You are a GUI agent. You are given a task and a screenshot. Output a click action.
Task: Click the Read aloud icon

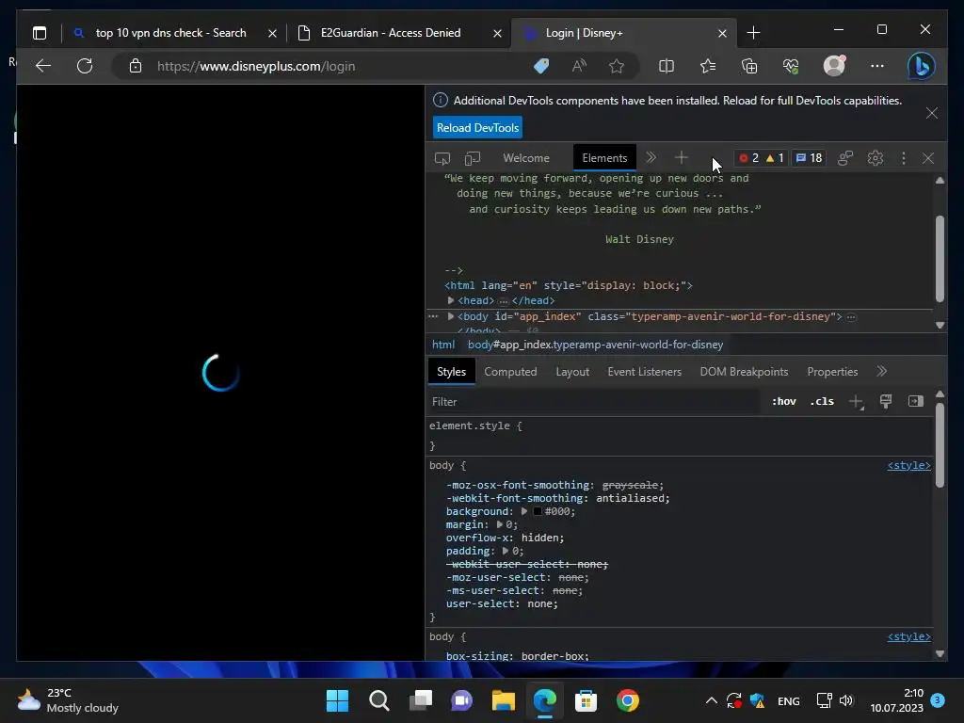579,66
